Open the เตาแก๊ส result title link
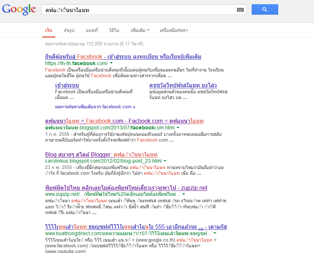Viewport: 314px width, 253px height. coord(136,227)
